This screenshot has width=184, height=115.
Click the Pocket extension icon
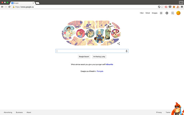170,7
